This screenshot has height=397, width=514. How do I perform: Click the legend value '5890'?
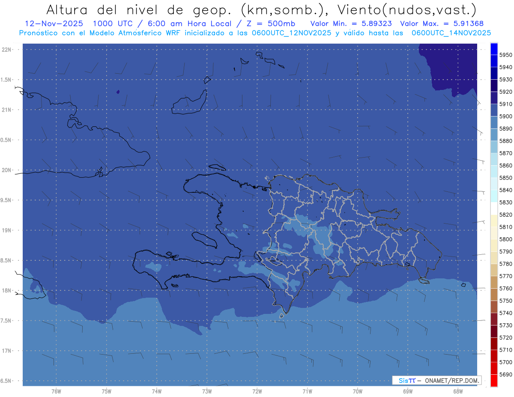click(505, 129)
